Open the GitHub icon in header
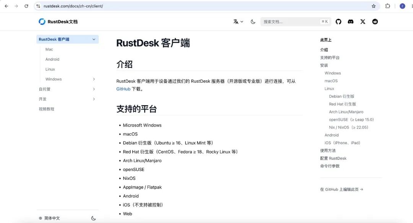This screenshot has width=413, height=223. pos(338,22)
